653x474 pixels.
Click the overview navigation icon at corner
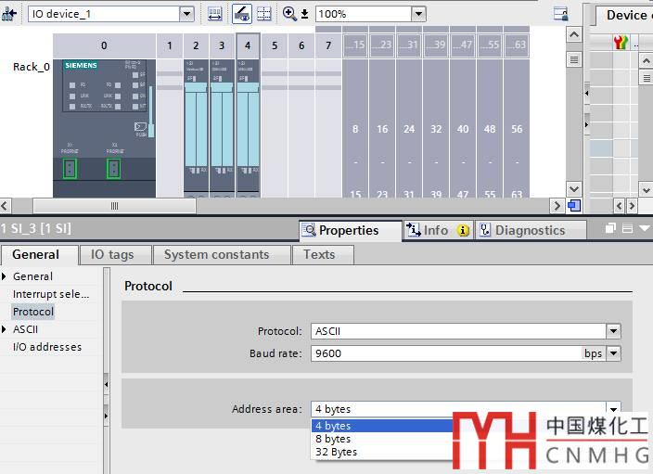(x=574, y=206)
